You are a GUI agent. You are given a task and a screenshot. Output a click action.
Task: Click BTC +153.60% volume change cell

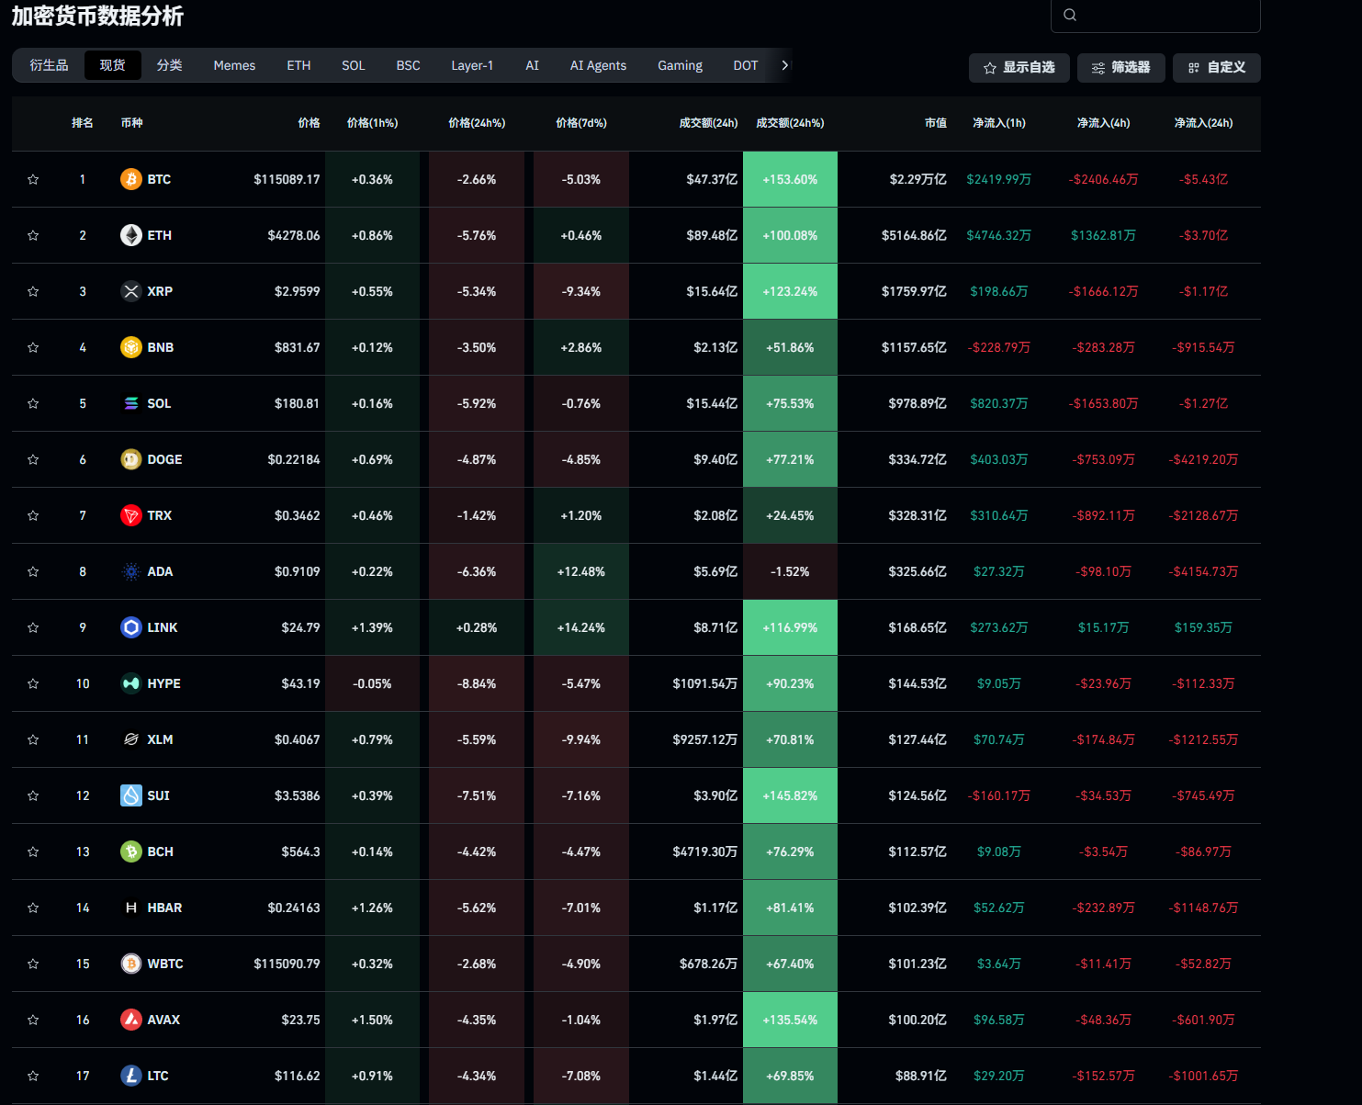790,179
